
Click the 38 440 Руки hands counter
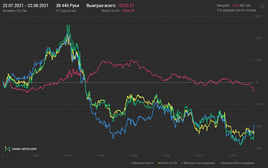[x=67, y=6]
